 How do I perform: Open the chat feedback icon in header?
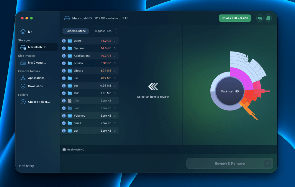[x=260, y=18]
